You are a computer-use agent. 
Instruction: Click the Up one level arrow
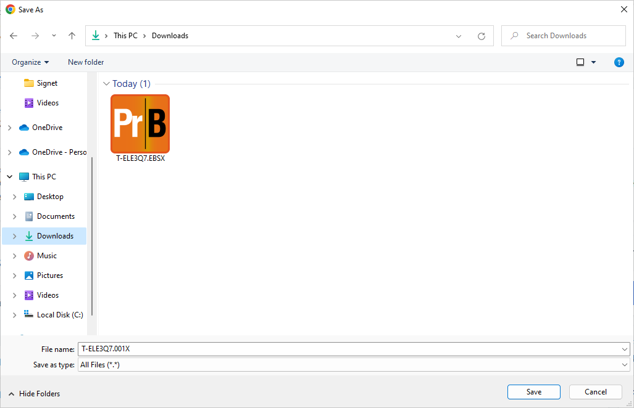coord(72,36)
